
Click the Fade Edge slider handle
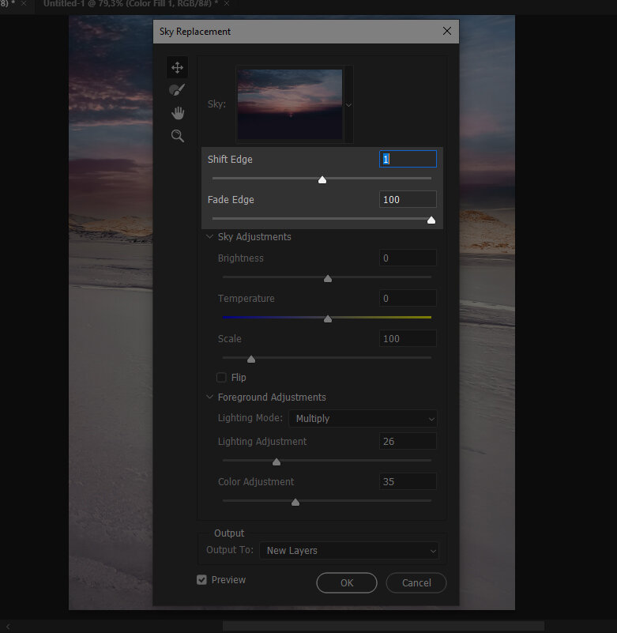point(431,220)
